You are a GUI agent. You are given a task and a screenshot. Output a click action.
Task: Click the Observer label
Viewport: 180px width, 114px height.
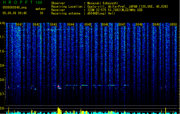tap(58, 3)
